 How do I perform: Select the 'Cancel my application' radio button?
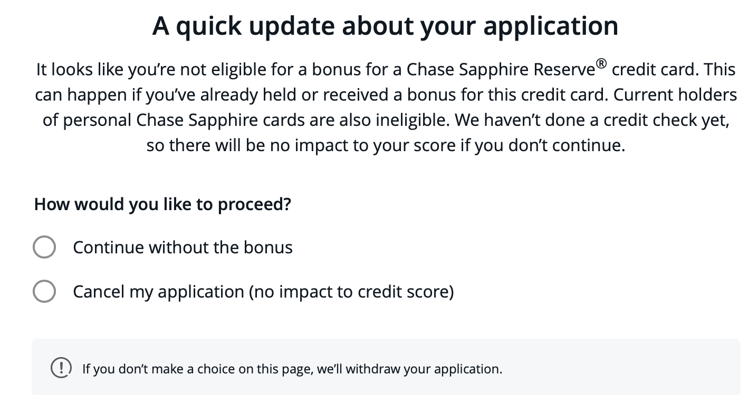pyautogui.click(x=44, y=291)
